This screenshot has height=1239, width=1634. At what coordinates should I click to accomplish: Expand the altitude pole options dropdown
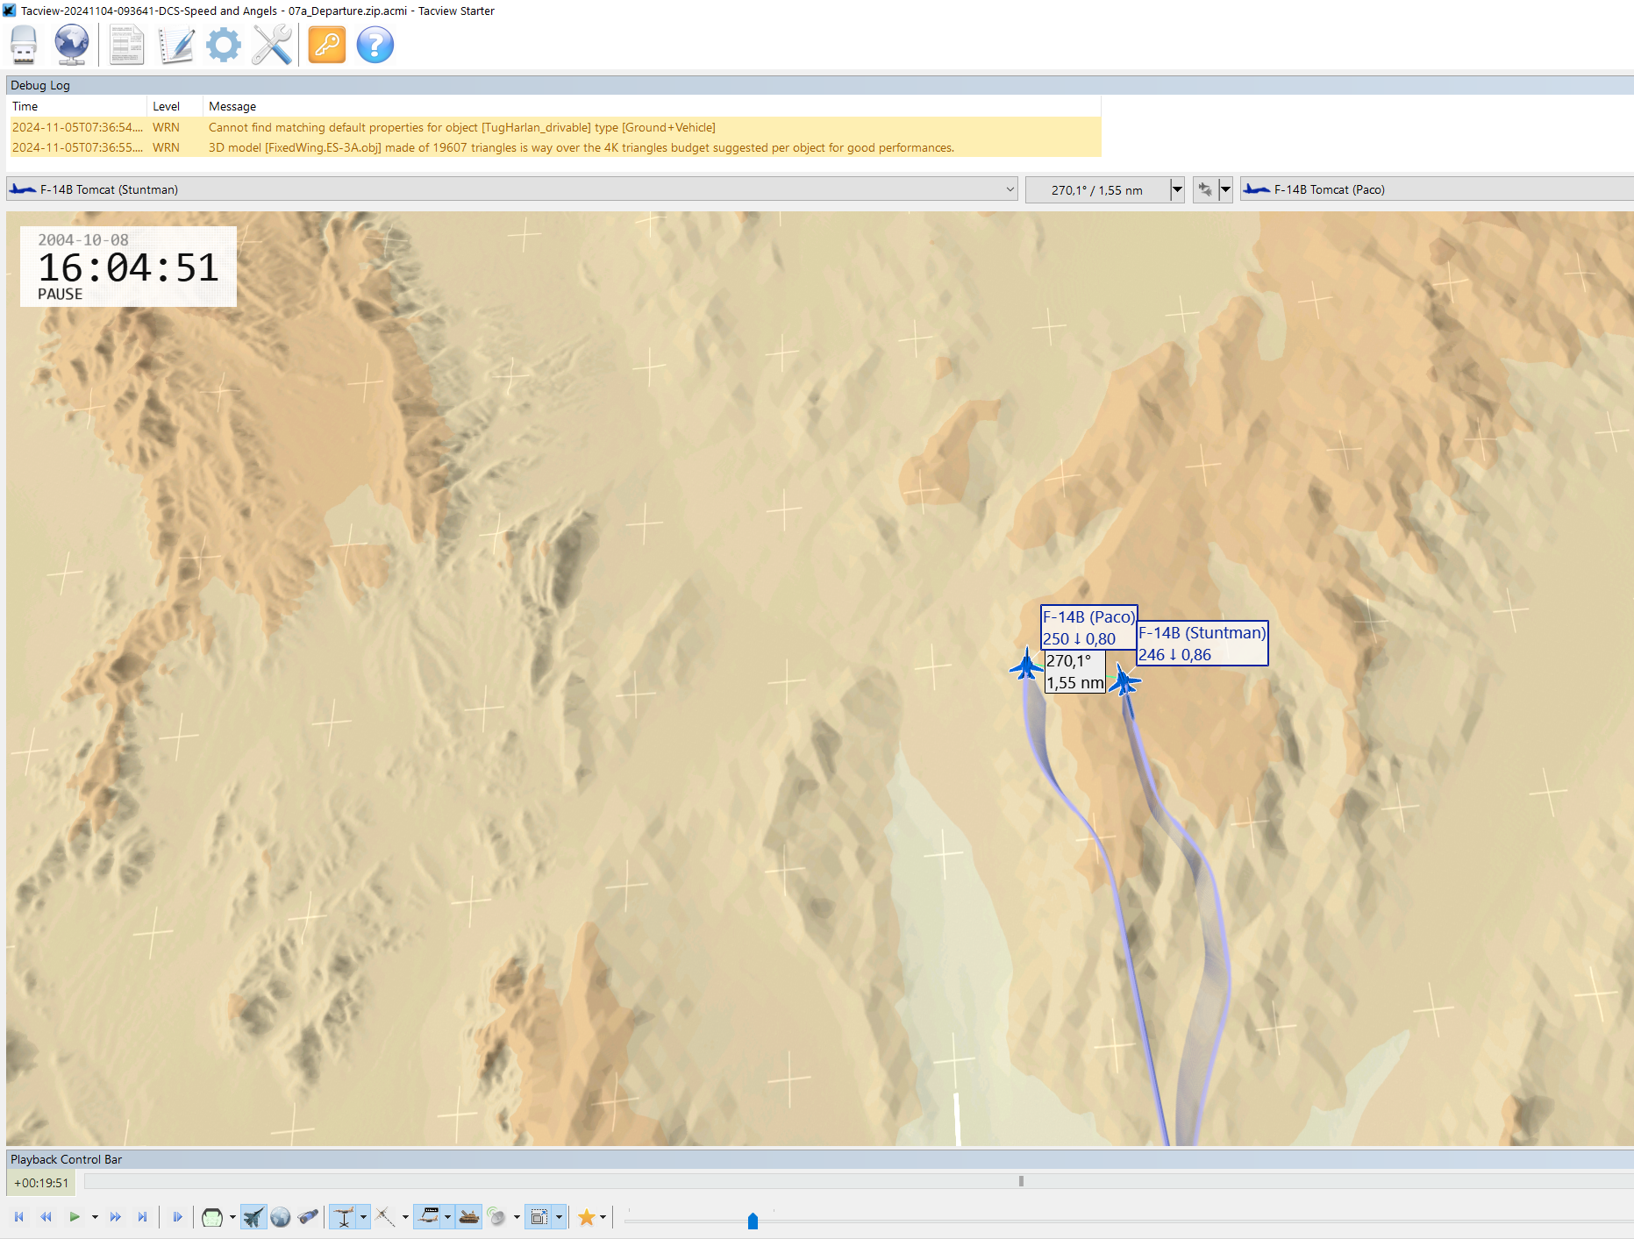(363, 1217)
